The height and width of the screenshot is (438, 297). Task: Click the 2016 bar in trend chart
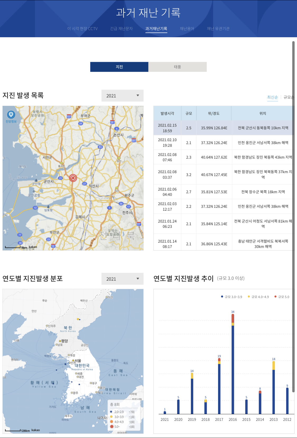tap(233, 364)
